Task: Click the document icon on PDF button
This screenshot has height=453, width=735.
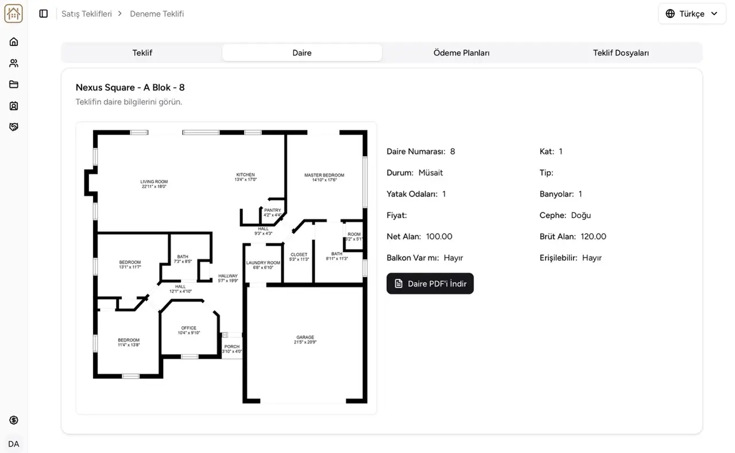Action: click(399, 284)
